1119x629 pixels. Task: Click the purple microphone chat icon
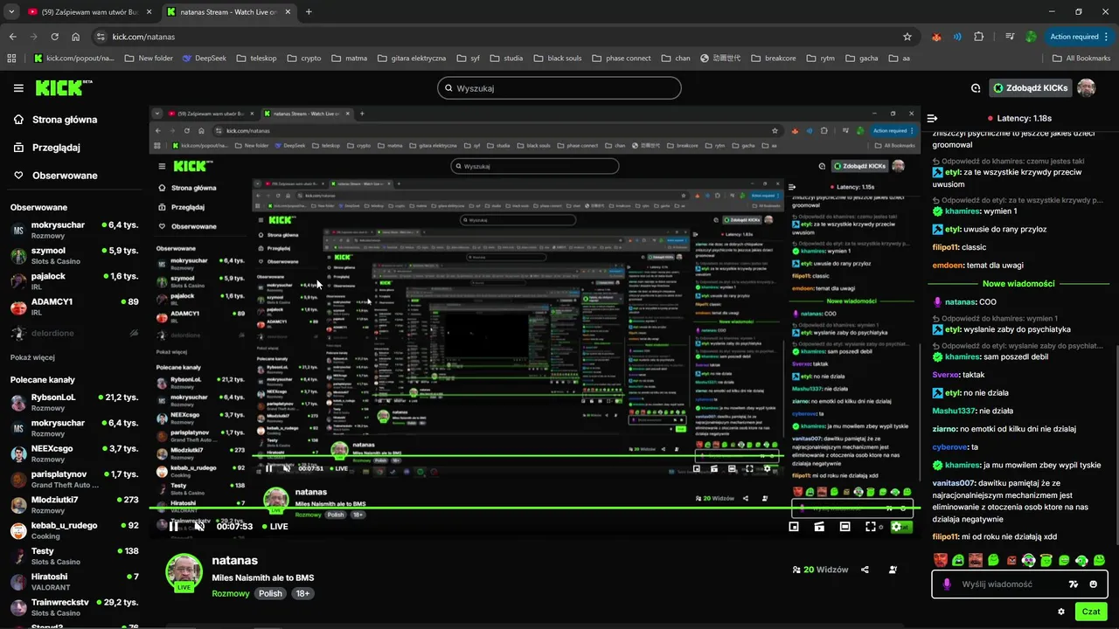[x=947, y=584]
